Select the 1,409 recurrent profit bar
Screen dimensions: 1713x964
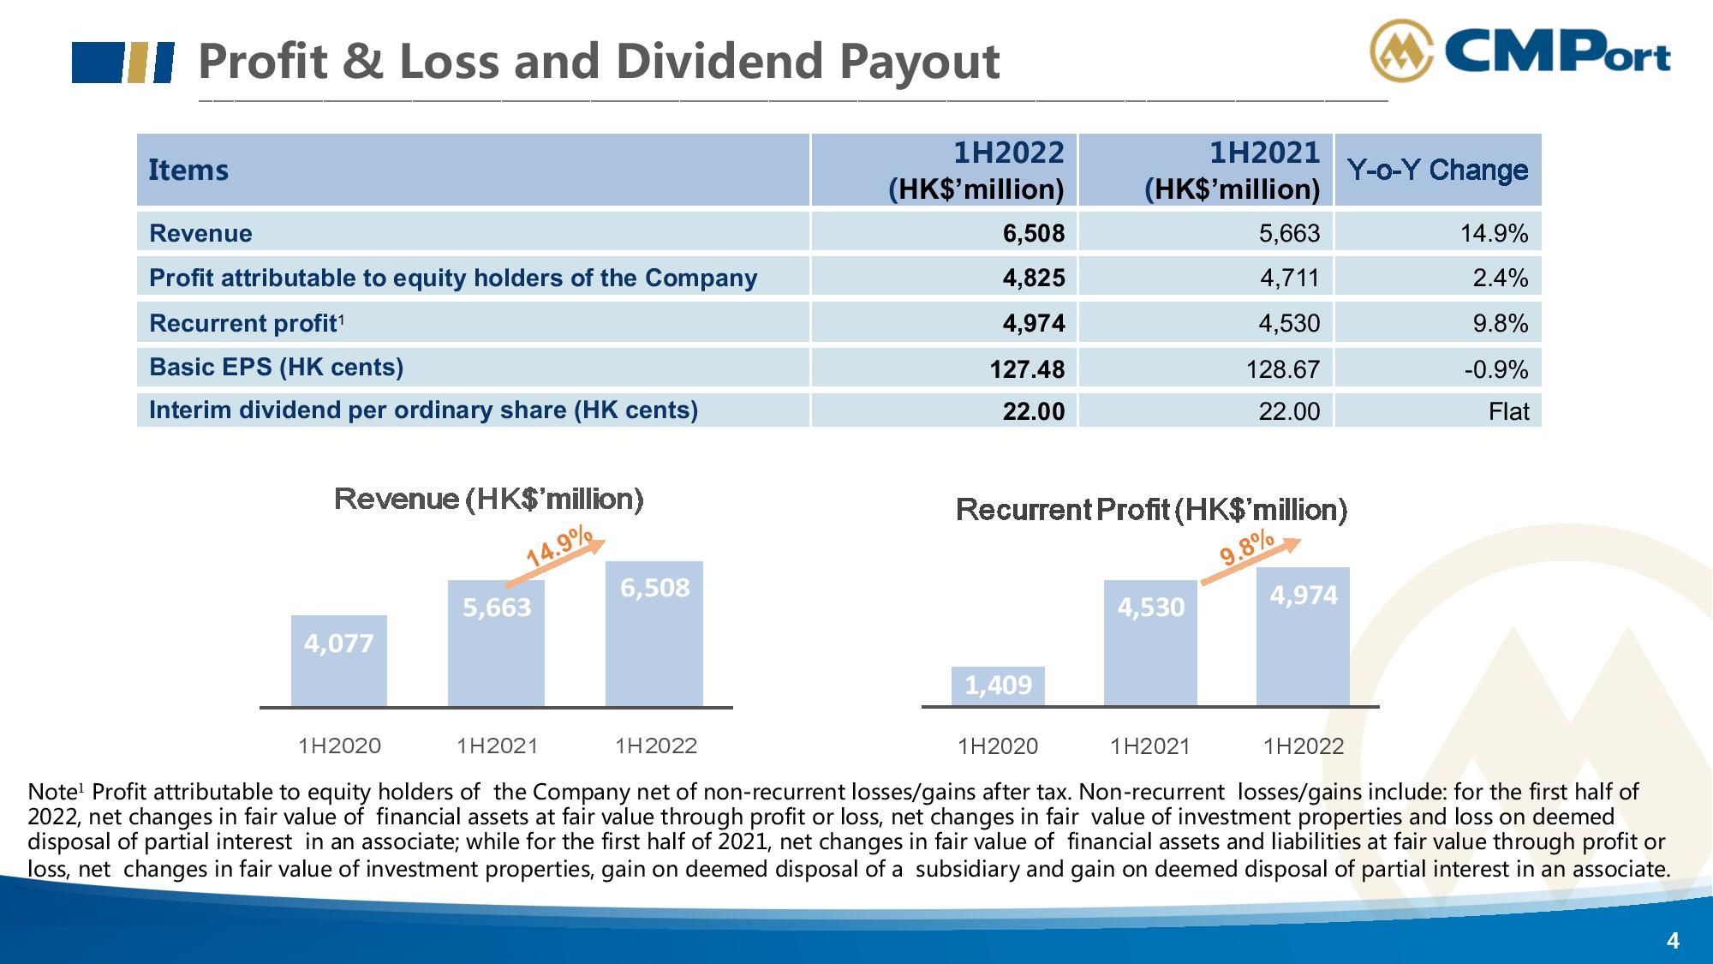pyautogui.click(x=998, y=686)
